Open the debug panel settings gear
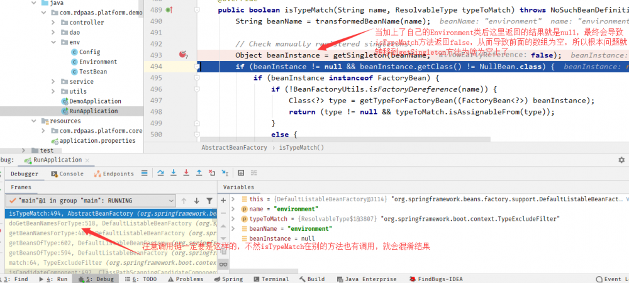The image size is (629, 283). click(621, 160)
